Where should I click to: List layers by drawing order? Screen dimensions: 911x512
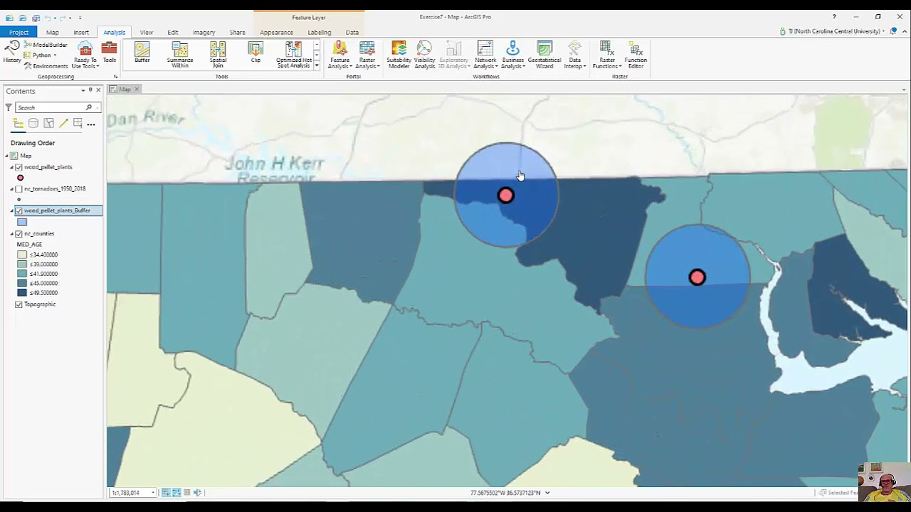tap(19, 124)
